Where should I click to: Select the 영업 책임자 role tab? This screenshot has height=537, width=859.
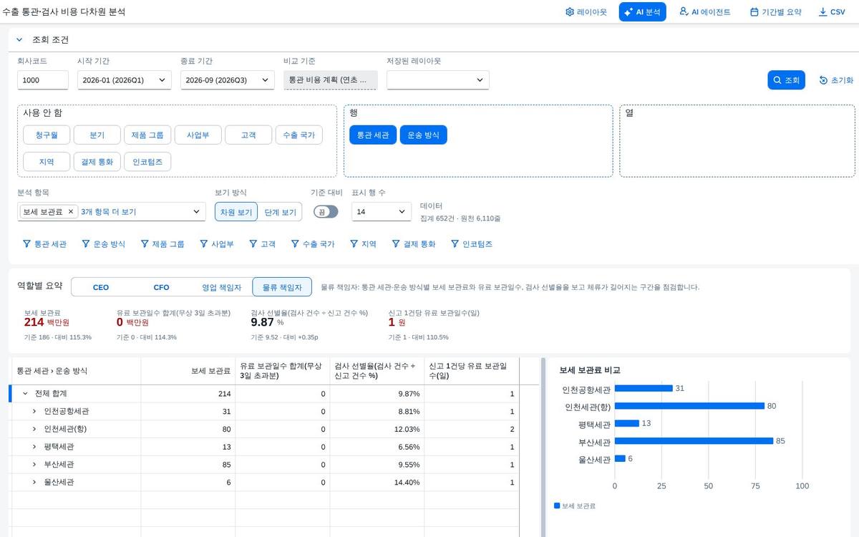[x=222, y=287]
